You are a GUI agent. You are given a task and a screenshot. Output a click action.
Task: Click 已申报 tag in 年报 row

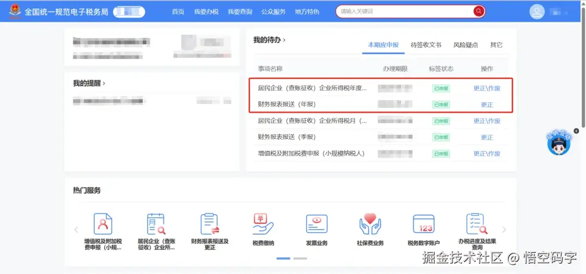tap(441, 105)
